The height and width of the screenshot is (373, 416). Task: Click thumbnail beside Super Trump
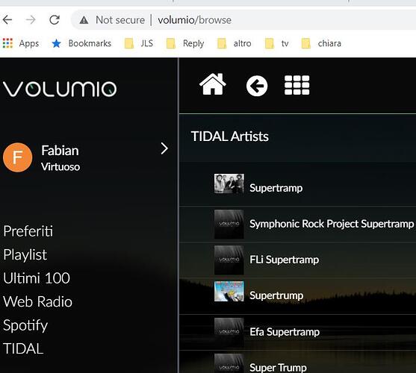(229, 363)
